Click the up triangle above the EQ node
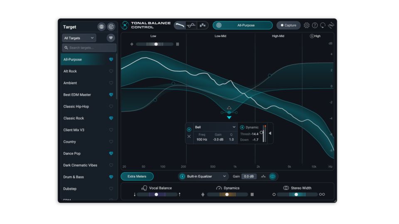 (x=229, y=108)
